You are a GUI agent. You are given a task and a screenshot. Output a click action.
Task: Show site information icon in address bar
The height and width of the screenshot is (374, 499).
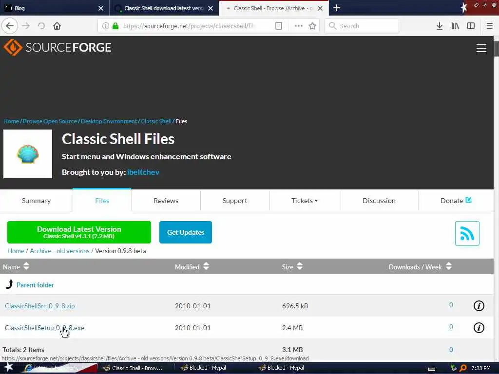pyautogui.click(x=106, y=26)
